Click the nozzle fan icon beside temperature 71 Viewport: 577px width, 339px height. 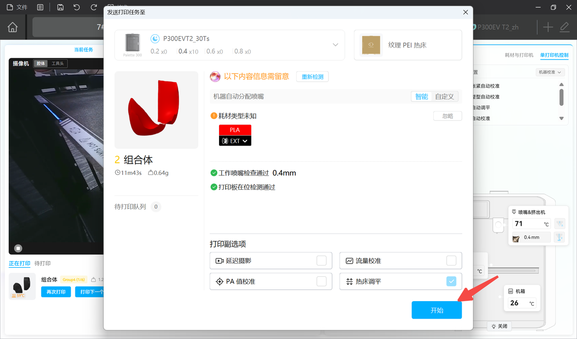(x=559, y=224)
